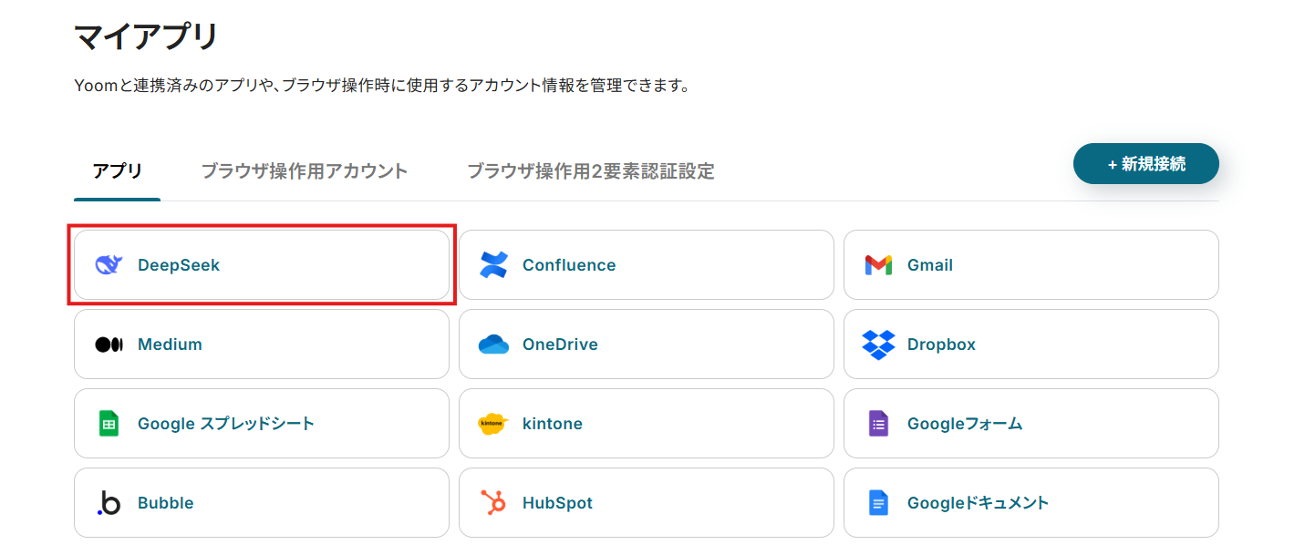Click the Google Docs blue icon
Image resolution: width=1305 pixels, height=545 pixels.
(878, 503)
